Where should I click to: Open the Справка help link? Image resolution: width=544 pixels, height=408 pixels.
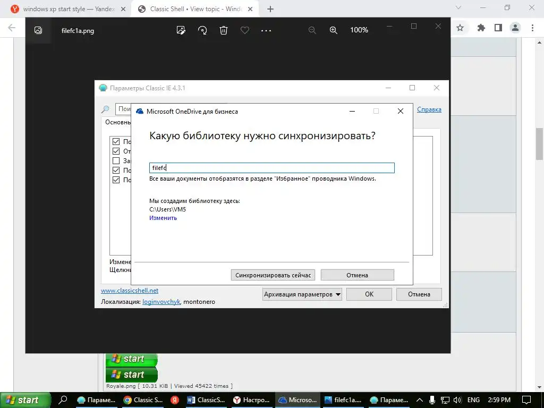429,109
